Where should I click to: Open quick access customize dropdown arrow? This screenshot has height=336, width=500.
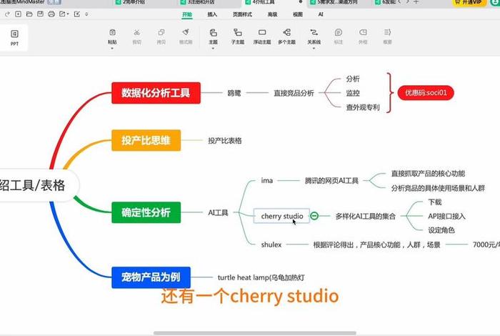point(86,14)
